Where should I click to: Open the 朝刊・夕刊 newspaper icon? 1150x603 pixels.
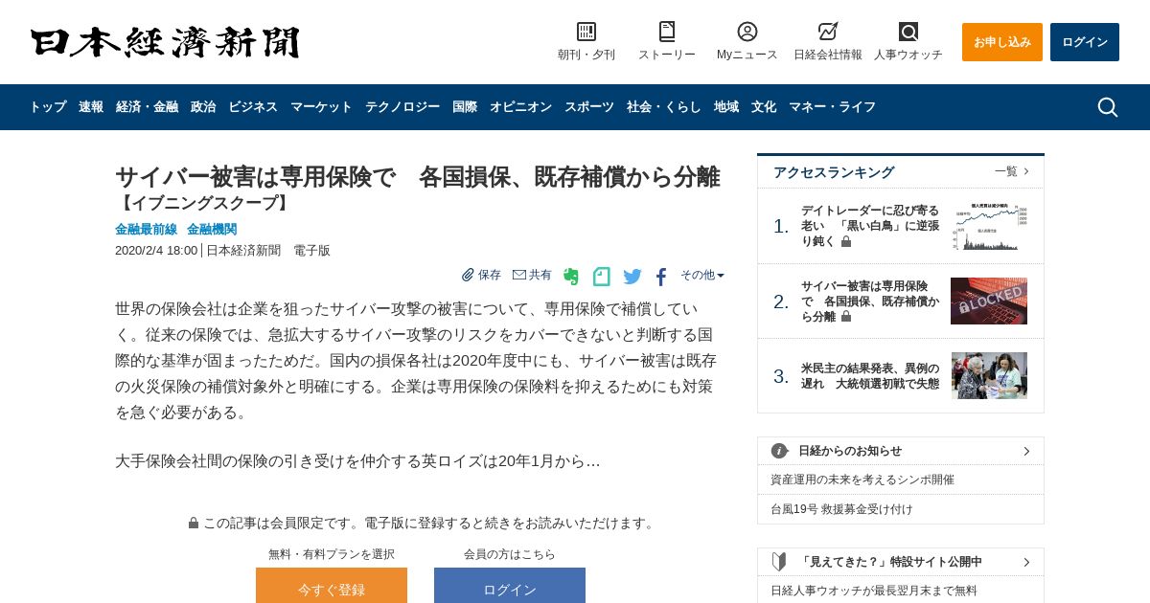point(586,32)
